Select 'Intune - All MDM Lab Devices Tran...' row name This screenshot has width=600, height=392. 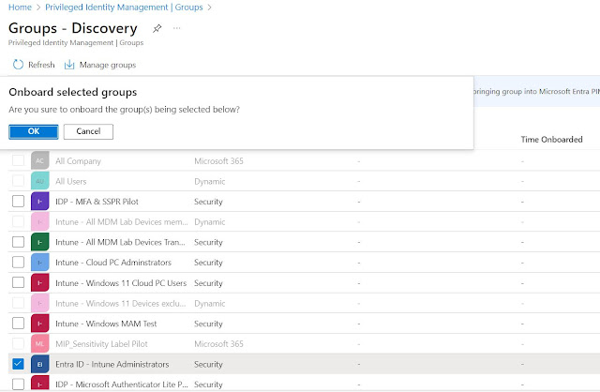click(x=120, y=242)
